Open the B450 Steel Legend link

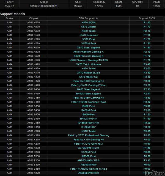(x=89, y=89)
